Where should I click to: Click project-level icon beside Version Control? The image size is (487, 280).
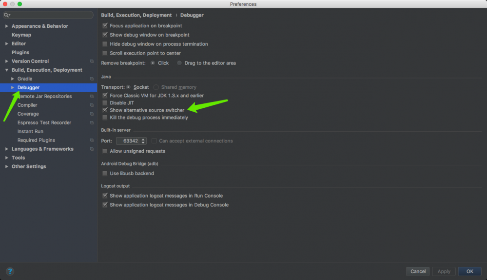click(92, 61)
